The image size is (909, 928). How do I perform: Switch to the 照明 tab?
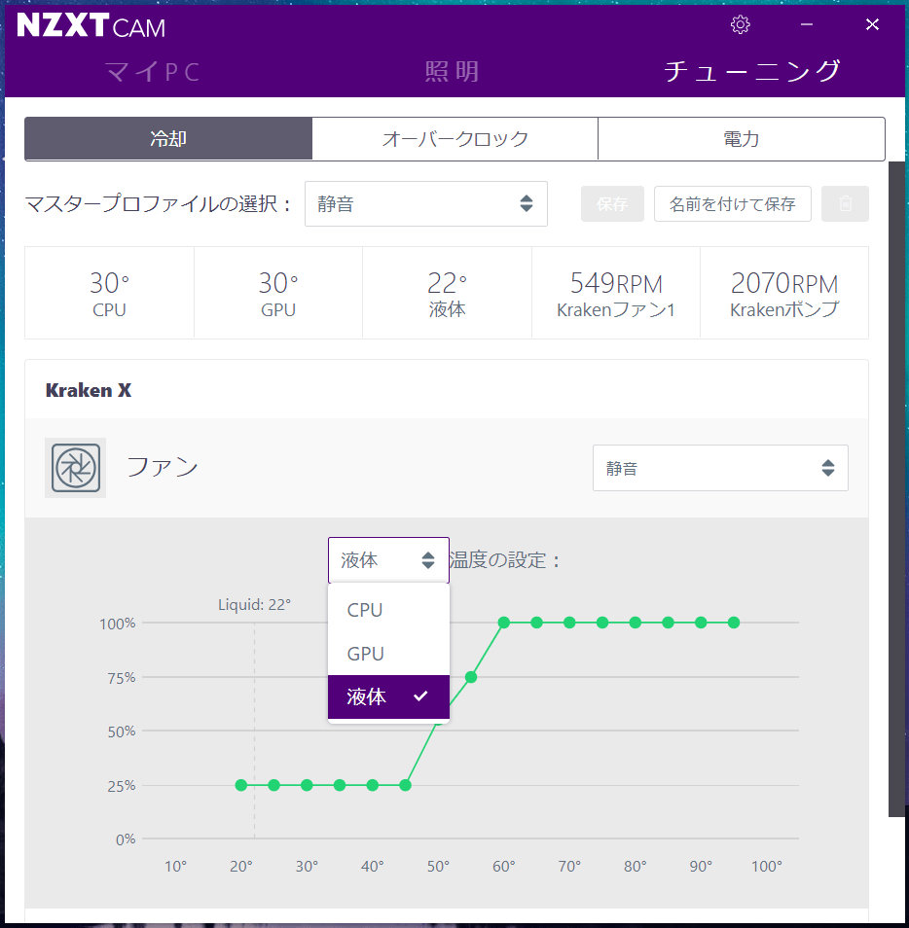click(452, 72)
